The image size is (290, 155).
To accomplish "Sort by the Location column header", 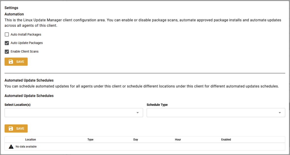I will pos(31,139).
